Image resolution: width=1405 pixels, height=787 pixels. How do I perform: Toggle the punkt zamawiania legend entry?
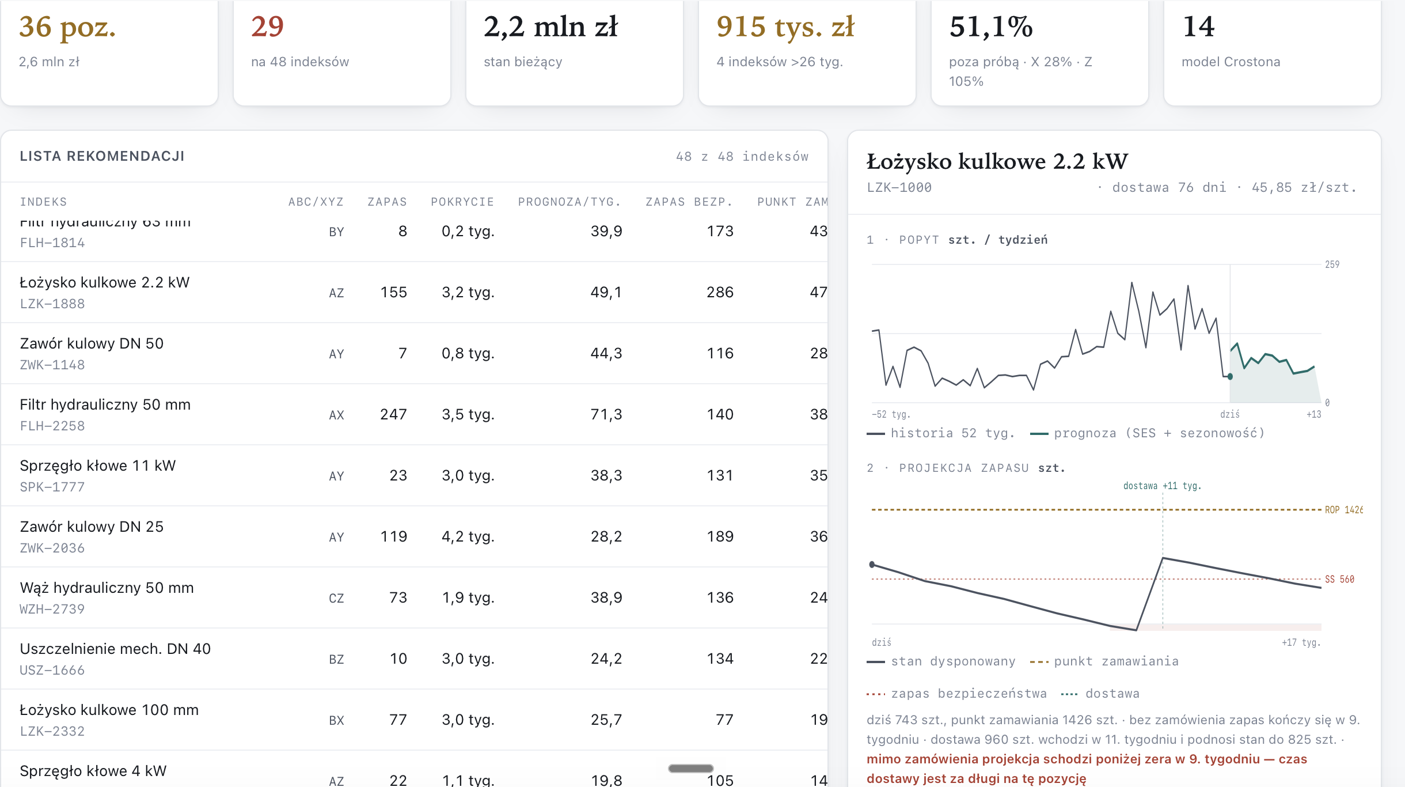pyautogui.click(x=1104, y=661)
